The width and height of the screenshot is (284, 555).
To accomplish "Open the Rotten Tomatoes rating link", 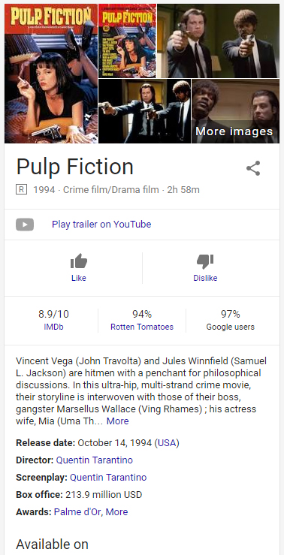I will coord(142,327).
